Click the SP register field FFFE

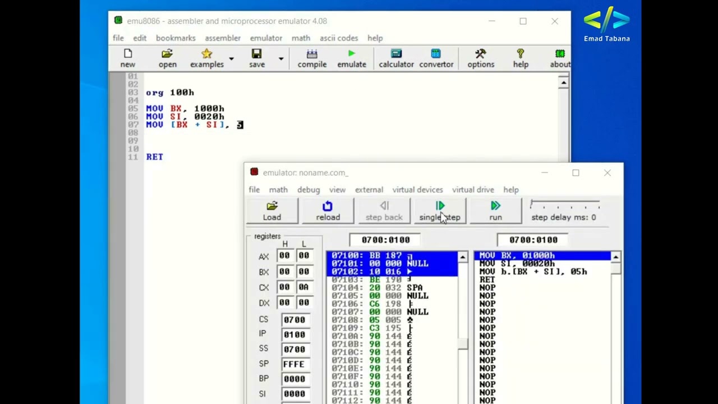(x=294, y=364)
